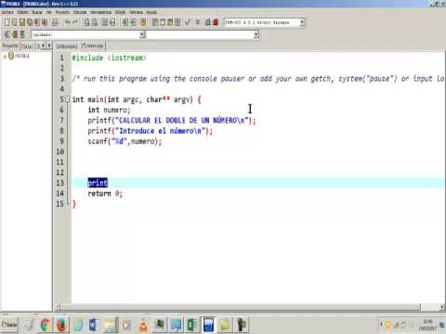
Task: Open Microsoft Word from the taskbar
Action: pyautogui.click(x=94, y=325)
